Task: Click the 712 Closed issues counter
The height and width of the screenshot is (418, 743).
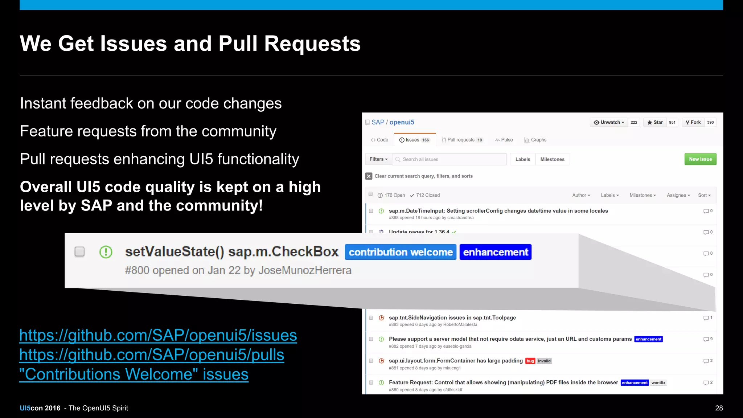Action: (x=425, y=195)
